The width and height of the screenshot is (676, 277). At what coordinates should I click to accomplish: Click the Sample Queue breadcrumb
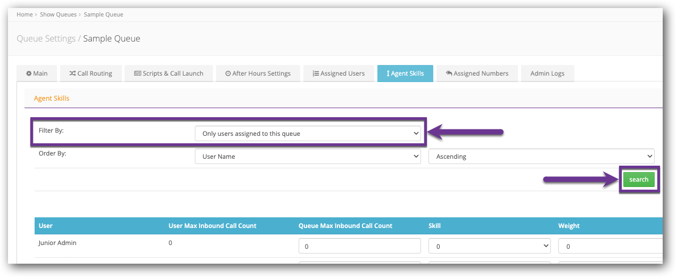click(x=103, y=14)
